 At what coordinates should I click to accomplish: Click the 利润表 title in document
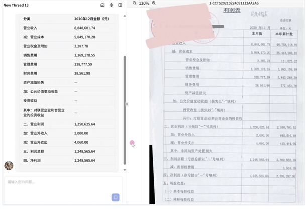[232, 10]
